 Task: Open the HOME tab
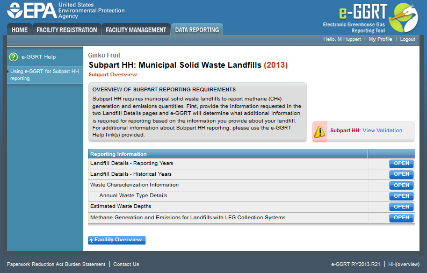20,30
